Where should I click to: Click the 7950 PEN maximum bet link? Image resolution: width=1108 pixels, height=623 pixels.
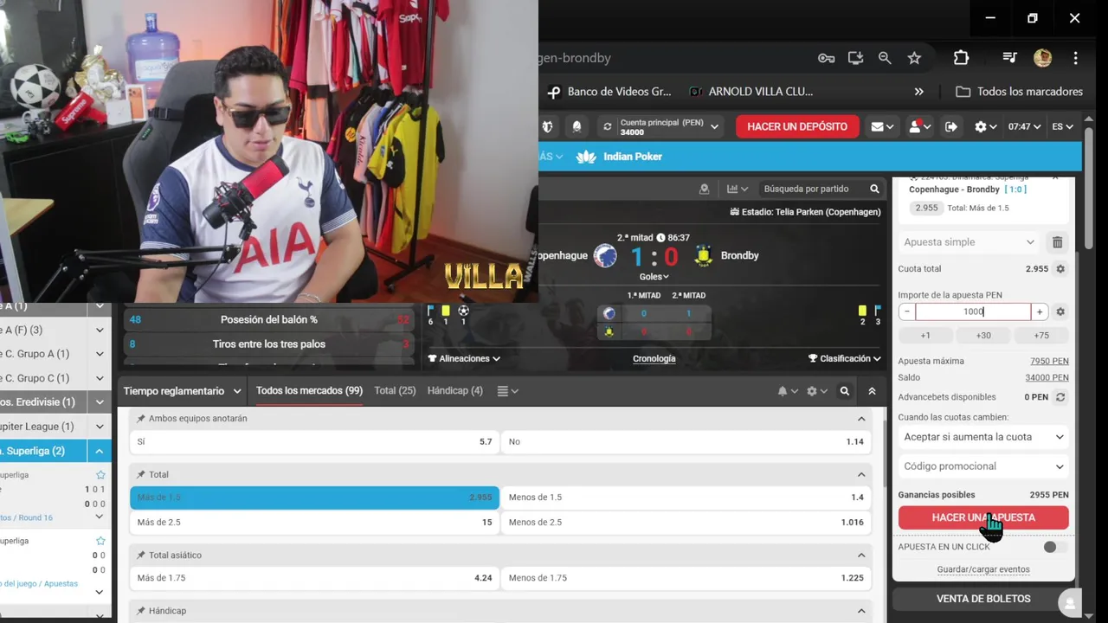click(x=1049, y=362)
